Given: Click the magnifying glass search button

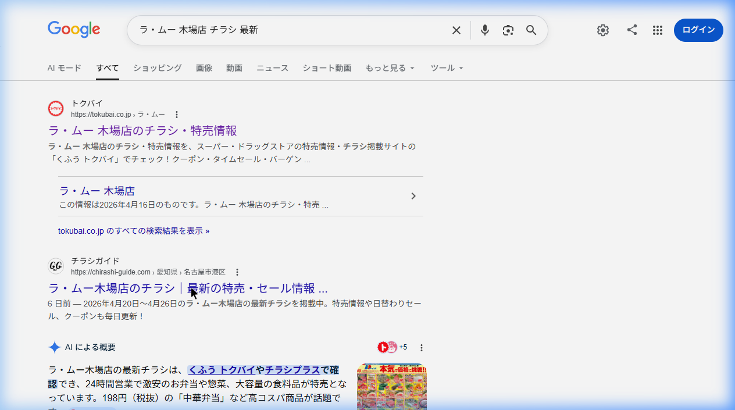Looking at the screenshot, I should click(x=531, y=30).
